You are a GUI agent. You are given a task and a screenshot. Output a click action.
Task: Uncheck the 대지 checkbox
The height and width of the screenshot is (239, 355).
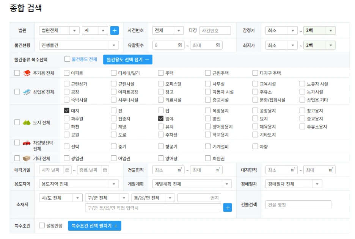(x=66, y=110)
